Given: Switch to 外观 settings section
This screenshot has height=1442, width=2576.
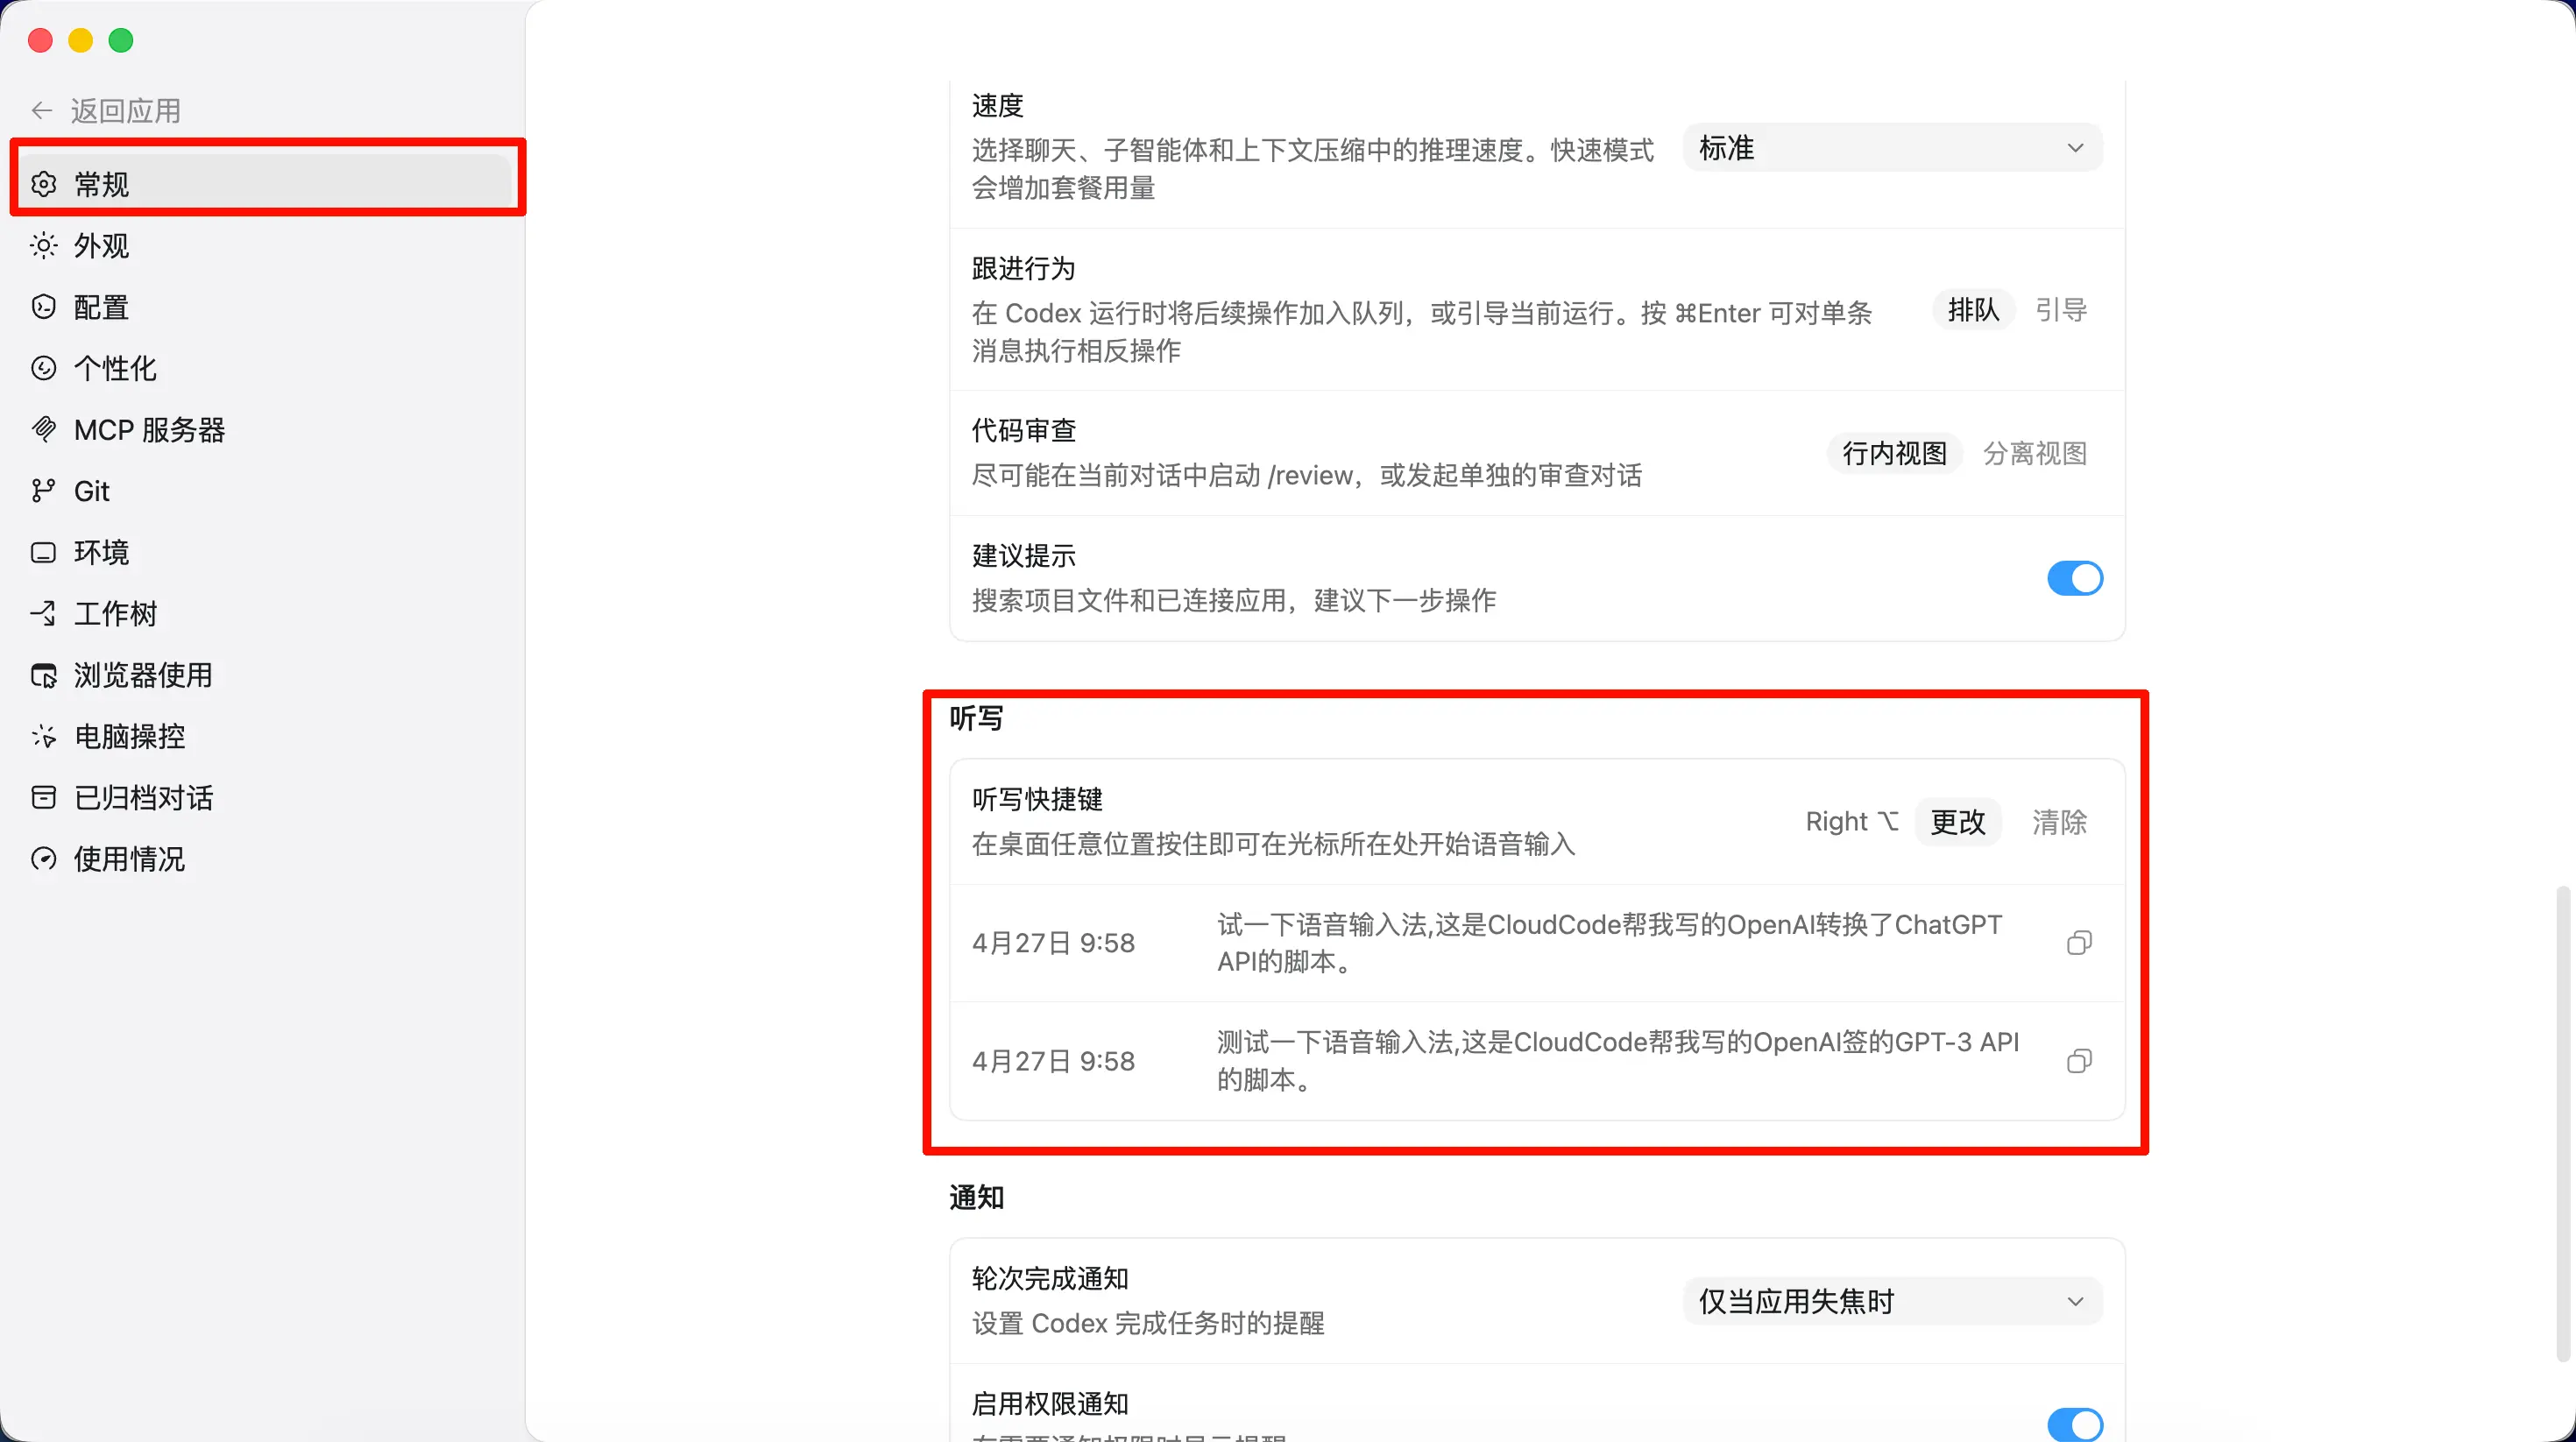Looking at the screenshot, I should pos(102,246).
